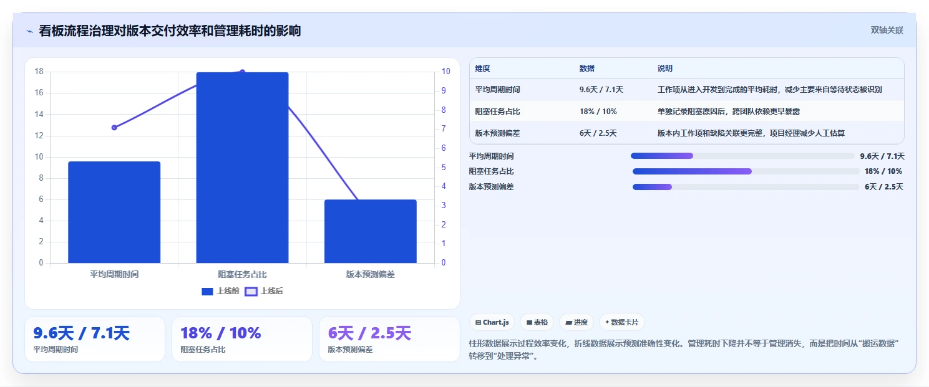Click the 版本预测偏差 bar in chart
Screen dimensions: 929x387
tap(370, 231)
